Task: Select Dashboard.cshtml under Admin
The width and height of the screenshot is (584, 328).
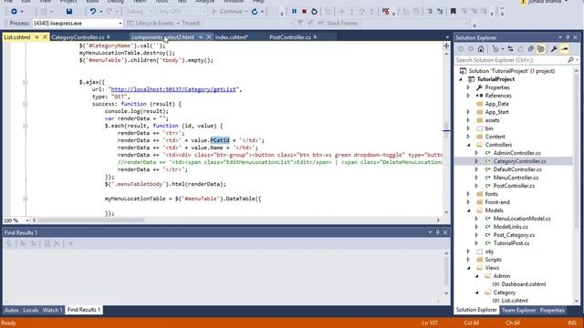Action: click(523, 284)
